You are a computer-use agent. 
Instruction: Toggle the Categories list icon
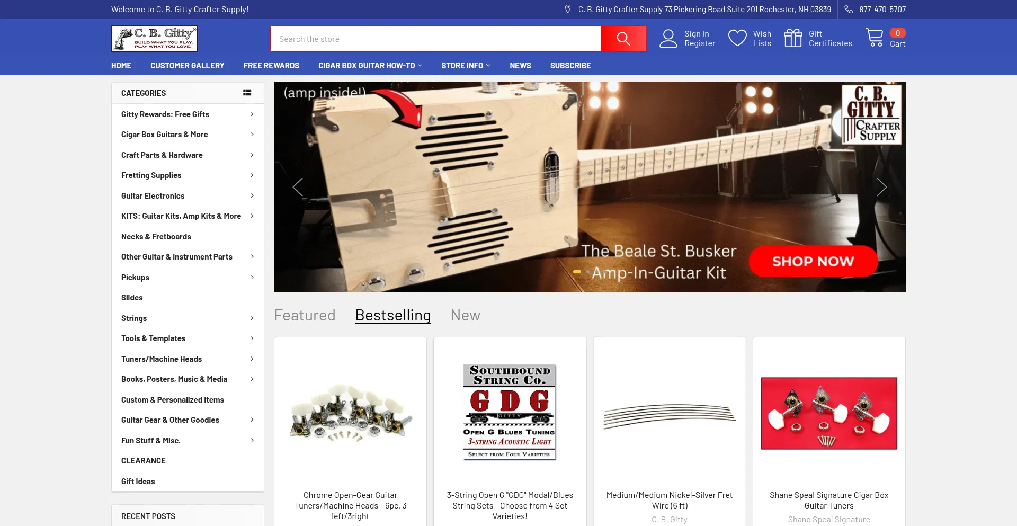point(247,93)
